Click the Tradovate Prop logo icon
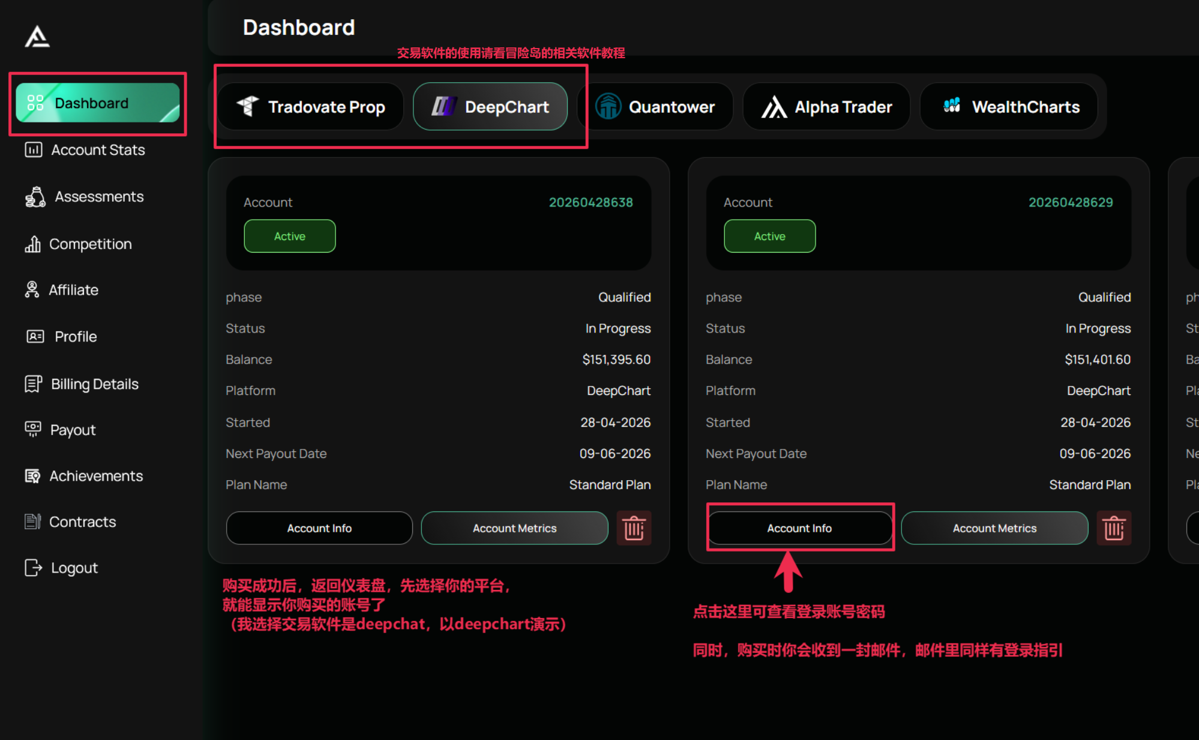The width and height of the screenshot is (1199, 740). tap(247, 106)
